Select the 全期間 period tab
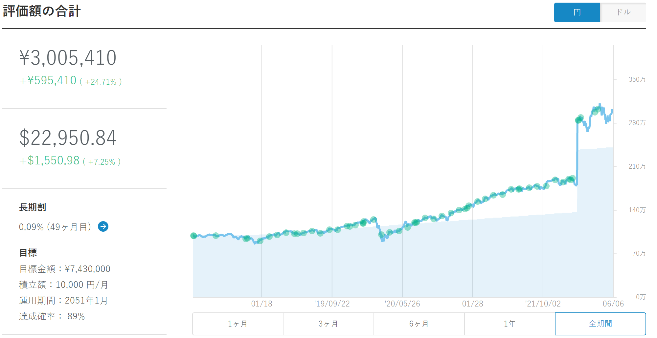Screen dimensions: 657x338 click(600, 324)
